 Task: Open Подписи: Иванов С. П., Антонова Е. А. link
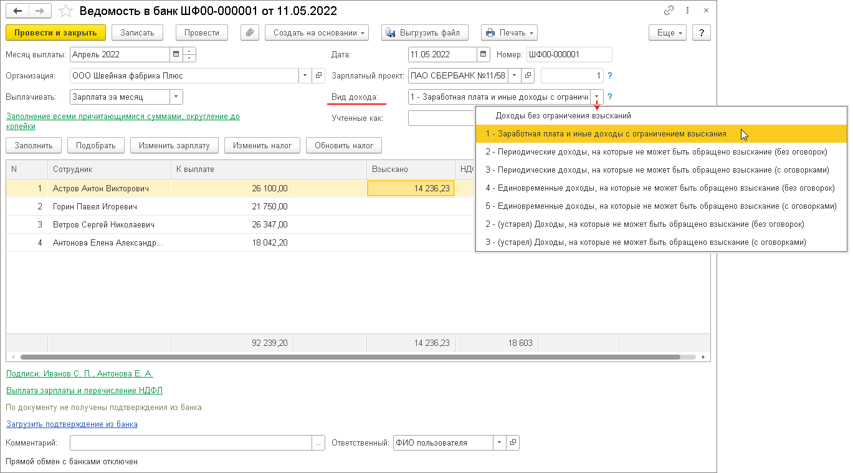[80, 374]
